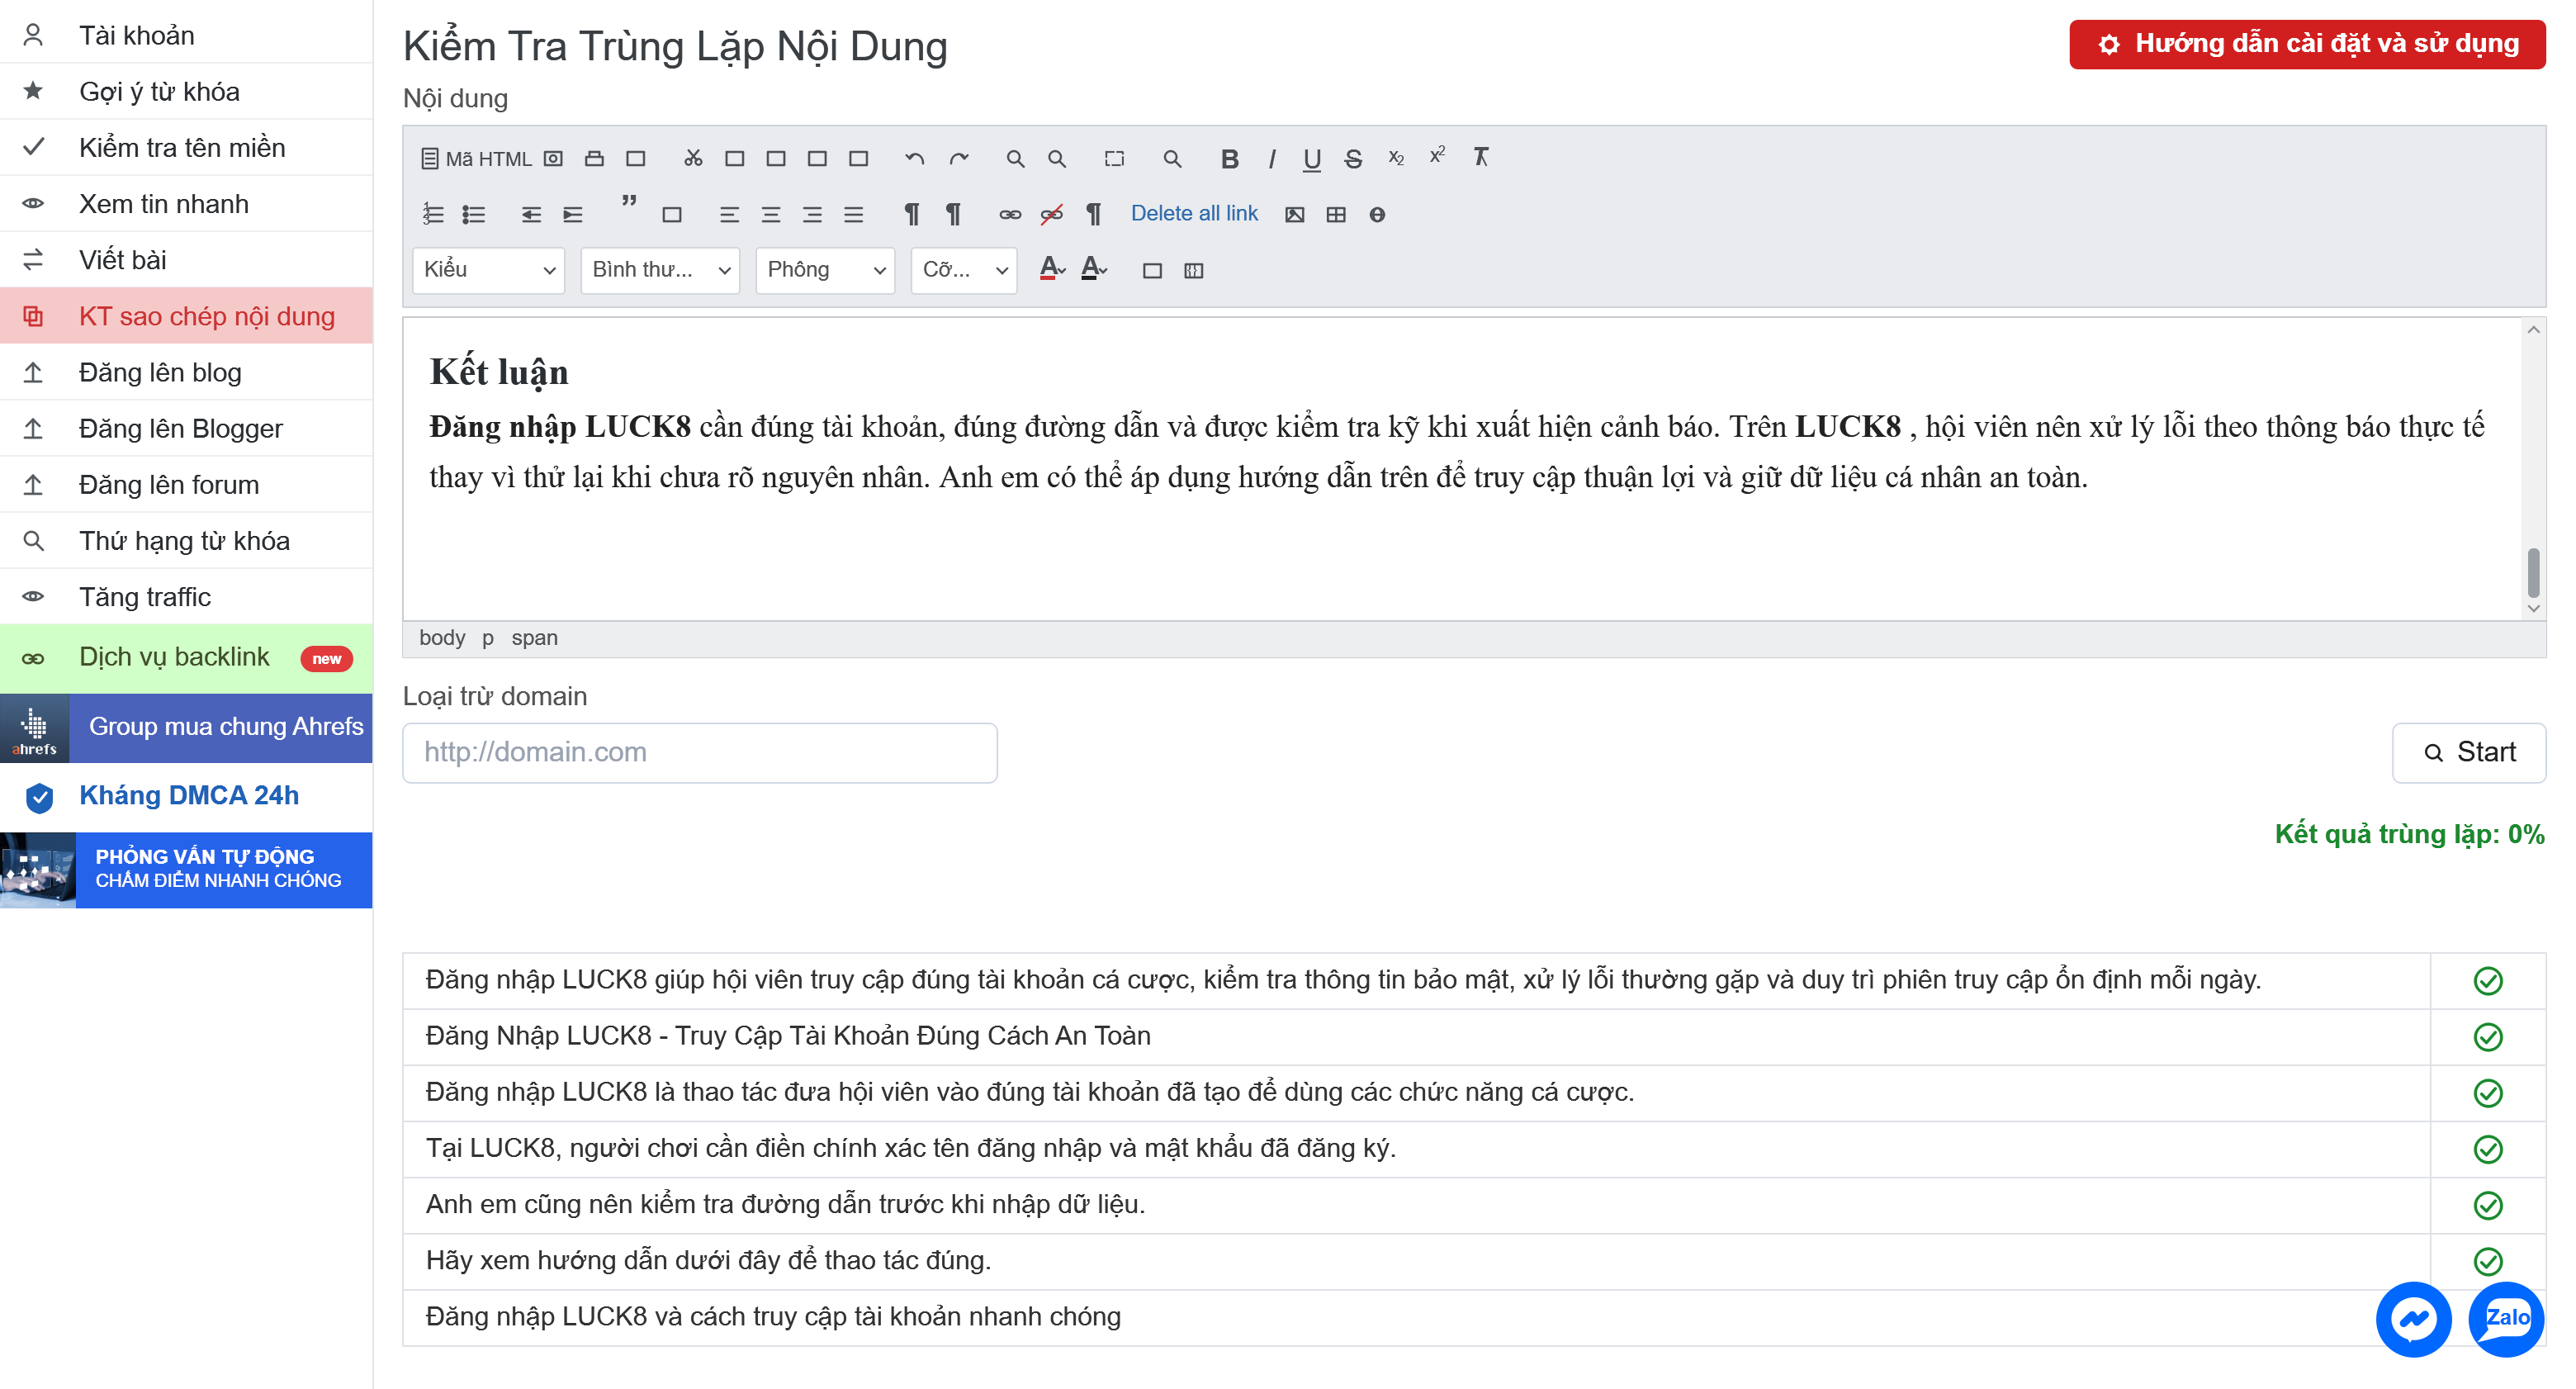Open Đăng lên blog menu item
The image size is (2576, 1389).
point(186,372)
